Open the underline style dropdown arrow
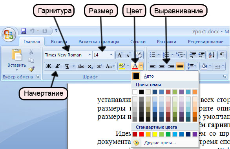Viewport: 230px width, 149px height. 73,66
